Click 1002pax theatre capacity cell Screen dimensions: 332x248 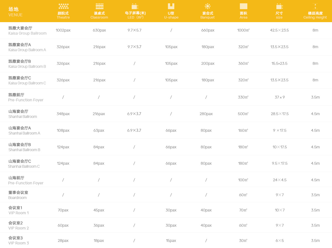(x=63, y=30)
